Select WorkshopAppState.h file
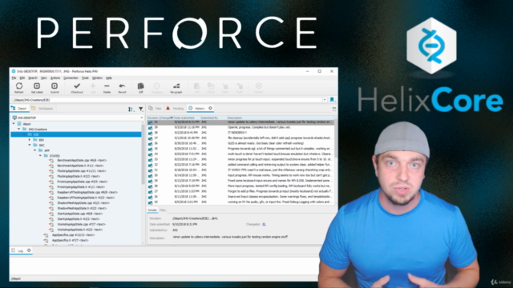 coord(80,230)
